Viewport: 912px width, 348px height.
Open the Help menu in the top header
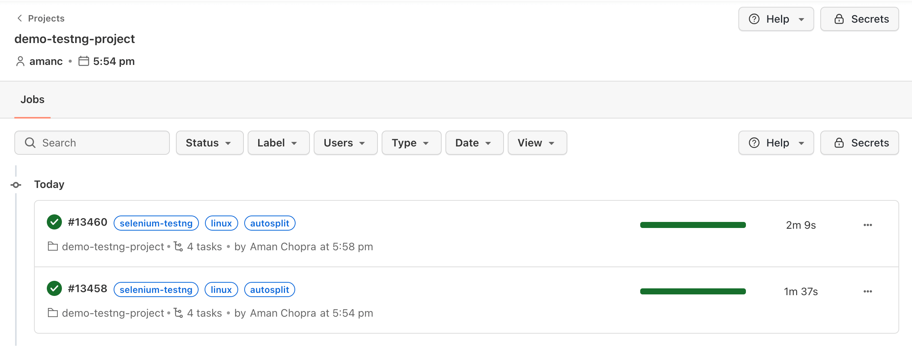point(776,19)
